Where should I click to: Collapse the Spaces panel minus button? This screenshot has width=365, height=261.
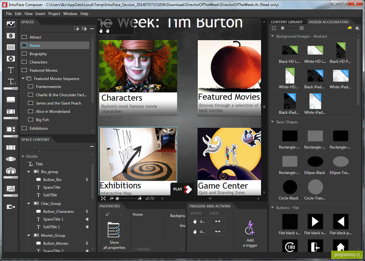click(92, 29)
